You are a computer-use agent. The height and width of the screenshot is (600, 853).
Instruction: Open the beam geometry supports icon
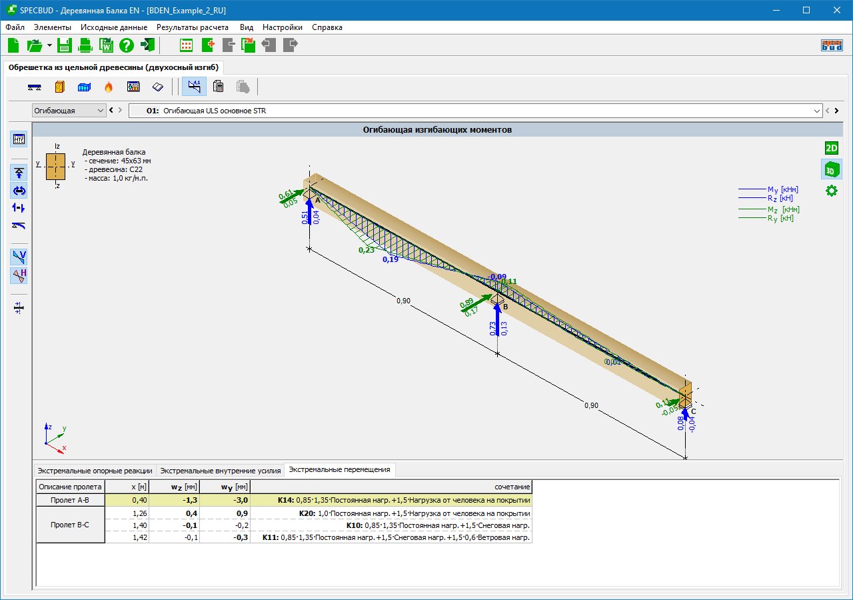(35, 87)
